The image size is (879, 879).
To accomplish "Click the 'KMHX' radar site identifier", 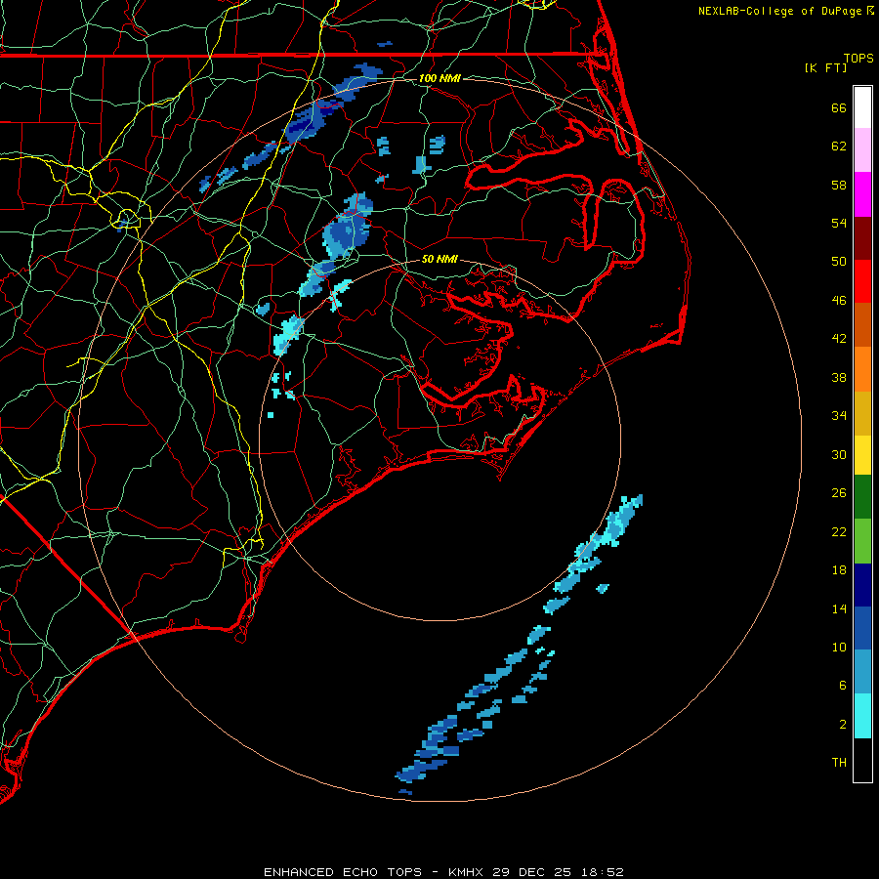I will click(467, 872).
